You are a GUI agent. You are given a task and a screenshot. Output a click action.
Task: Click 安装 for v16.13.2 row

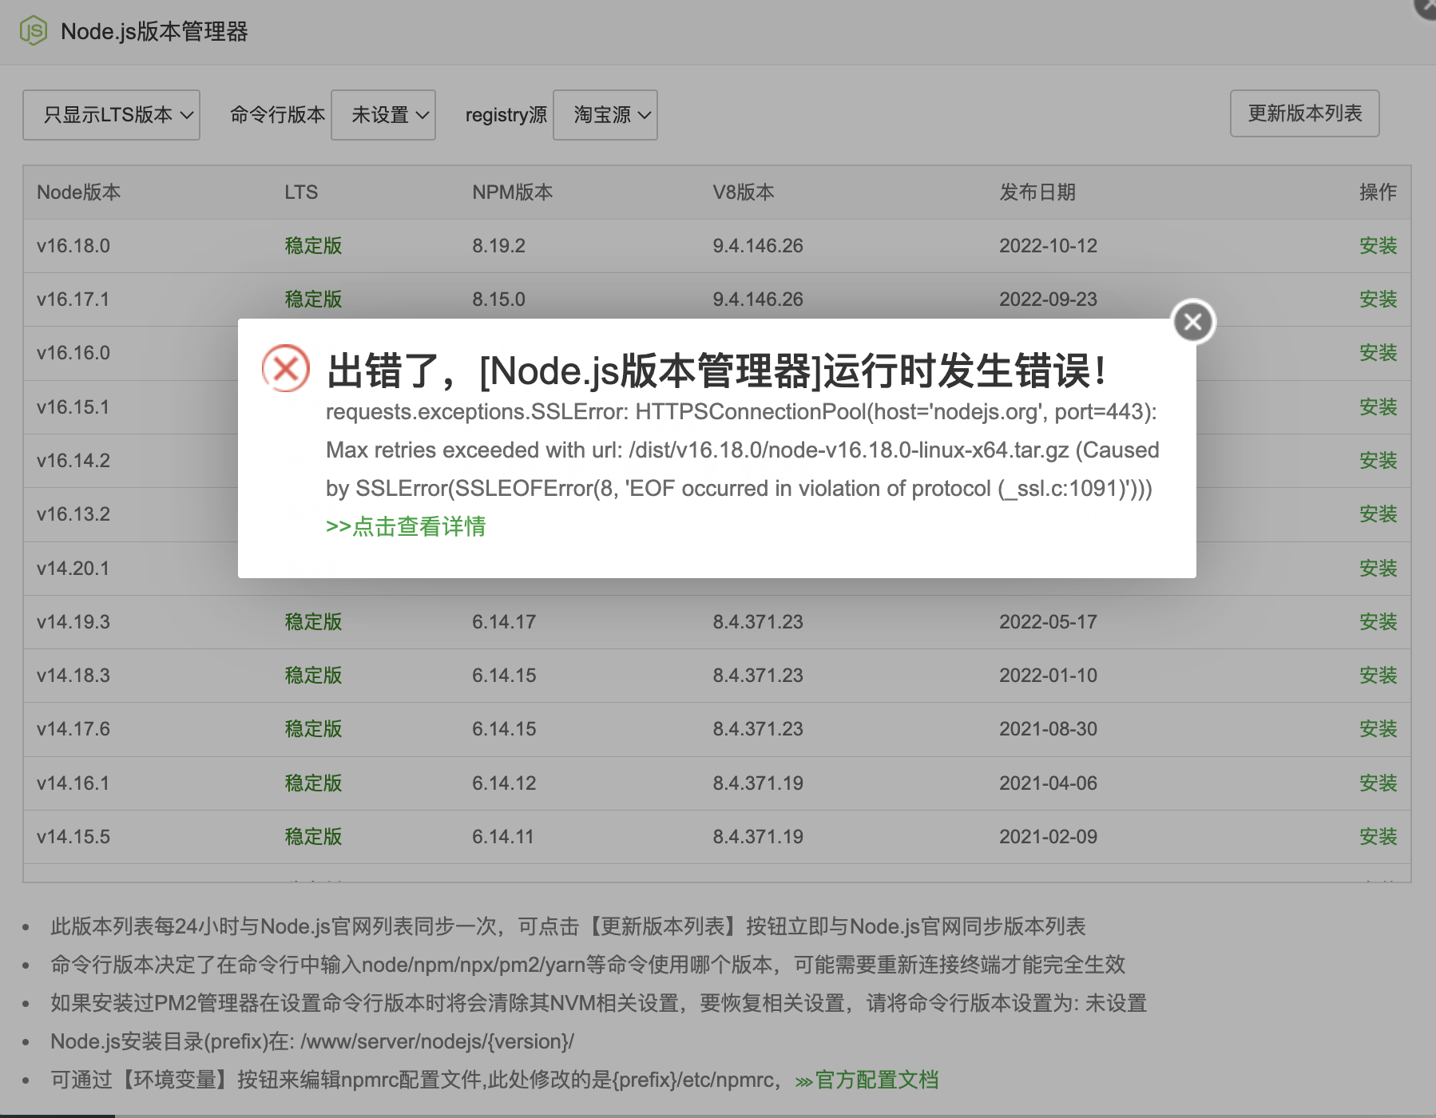point(1378,514)
